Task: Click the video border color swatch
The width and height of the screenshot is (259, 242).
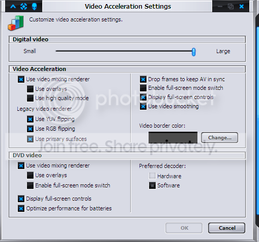Action: click(x=173, y=137)
